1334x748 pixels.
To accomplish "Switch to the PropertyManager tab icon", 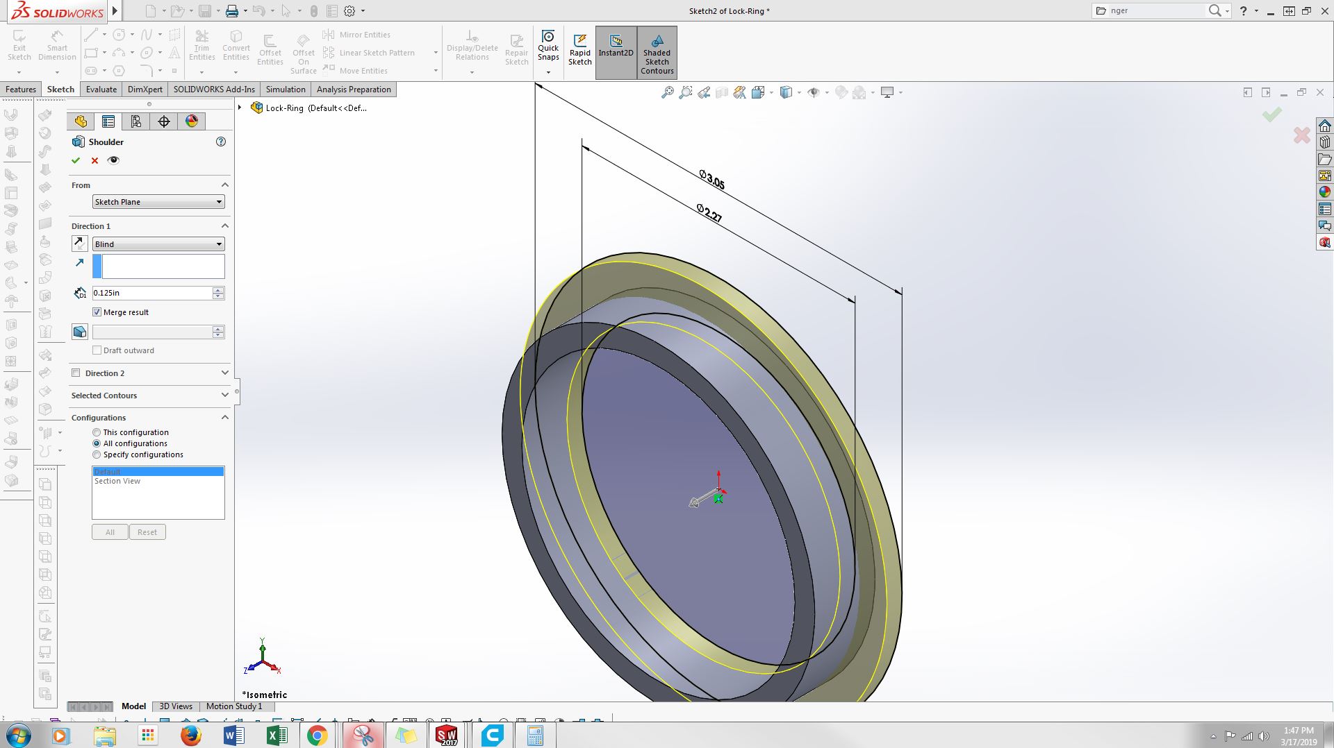I will pos(108,121).
